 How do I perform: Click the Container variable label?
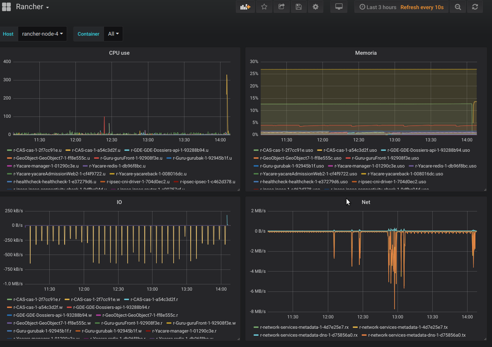click(88, 34)
